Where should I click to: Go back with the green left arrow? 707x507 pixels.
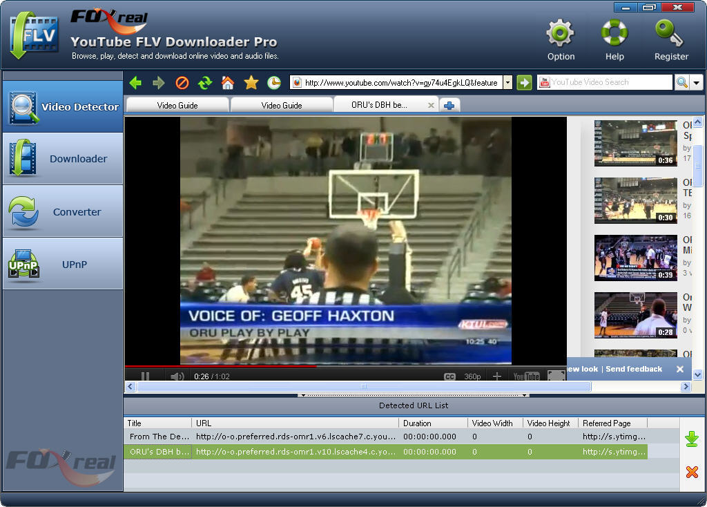point(135,83)
